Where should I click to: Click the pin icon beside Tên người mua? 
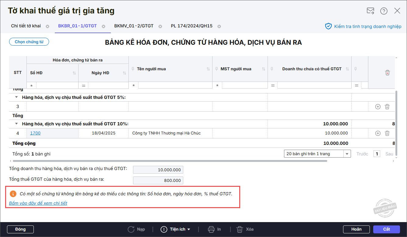pos(133,69)
